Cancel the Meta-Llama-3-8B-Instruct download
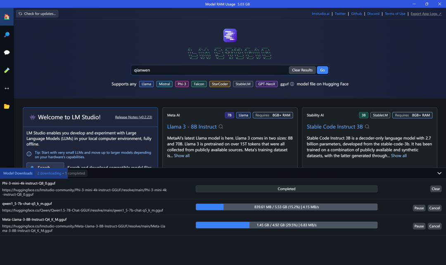 [434, 226]
